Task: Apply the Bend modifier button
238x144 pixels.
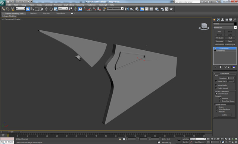Action: pyautogui.click(x=219, y=31)
